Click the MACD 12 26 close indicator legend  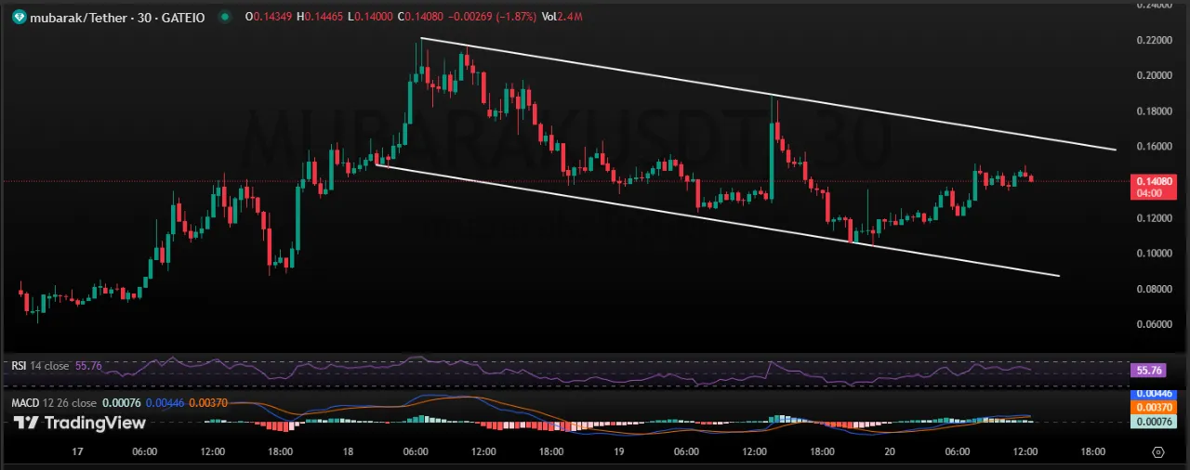click(x=53, y=403)
